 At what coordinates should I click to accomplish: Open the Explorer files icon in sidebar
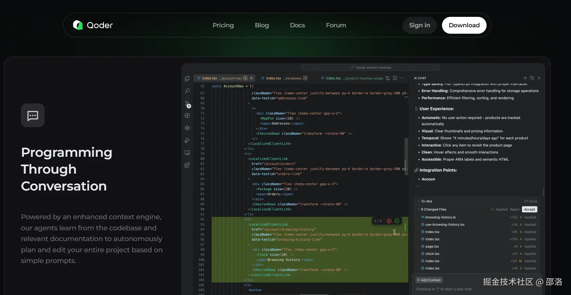coord(187,79)
